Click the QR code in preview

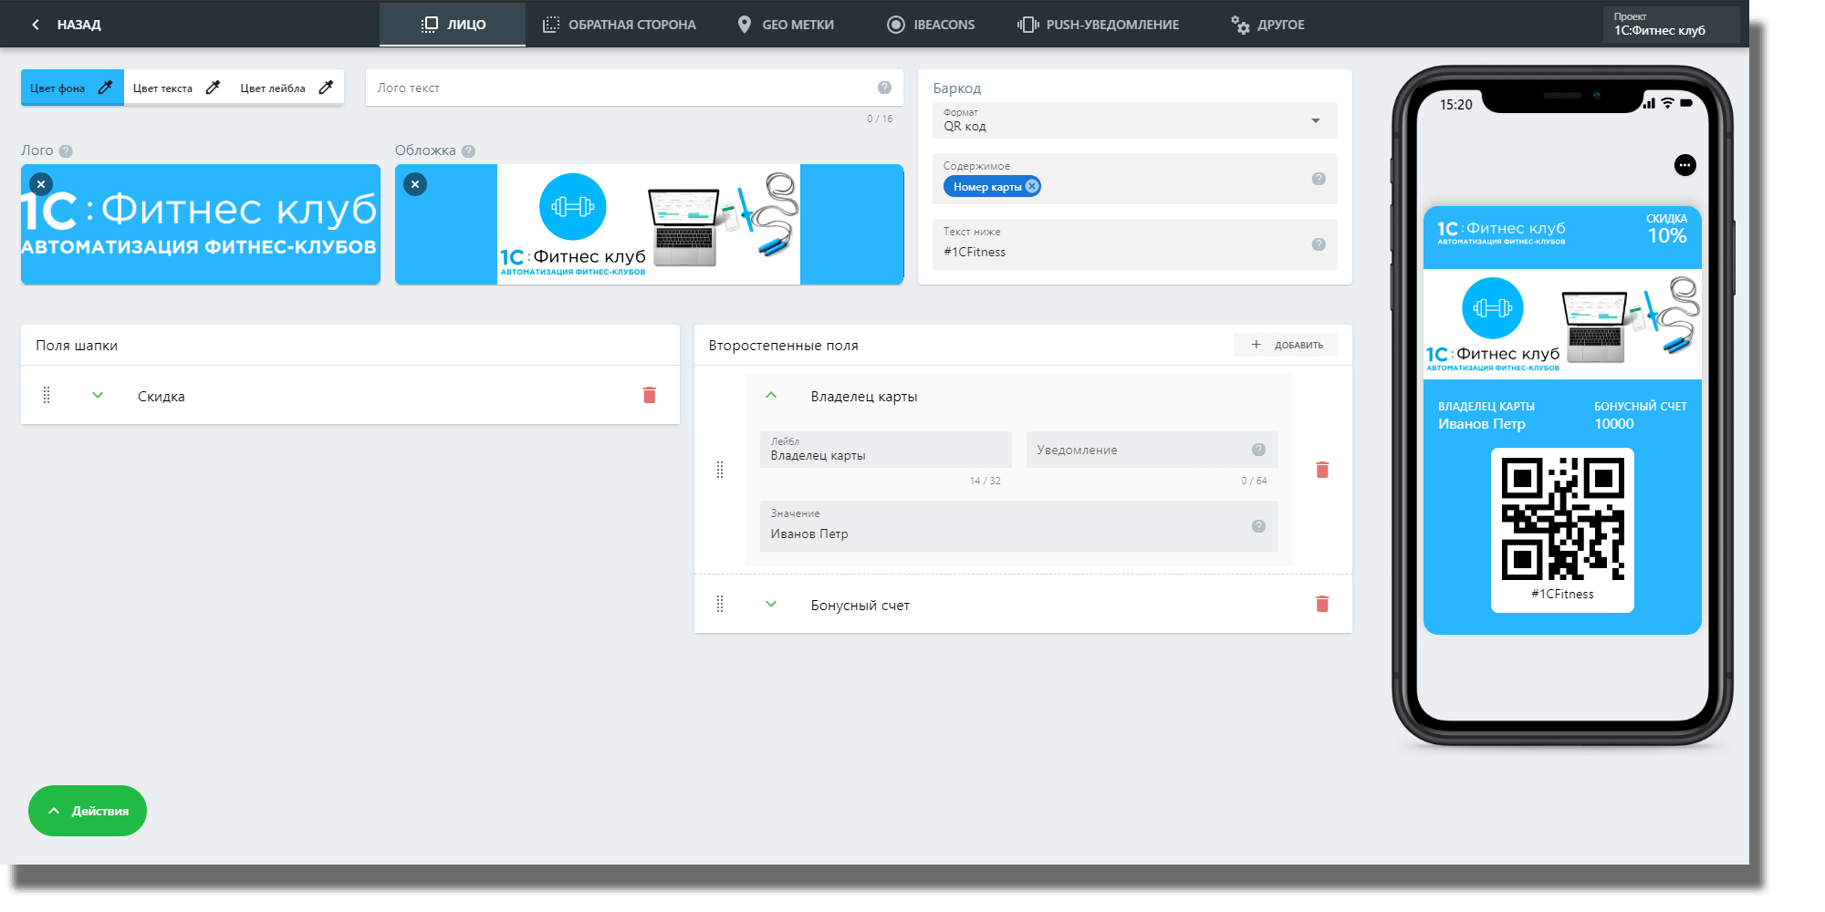click(1563, 519)
